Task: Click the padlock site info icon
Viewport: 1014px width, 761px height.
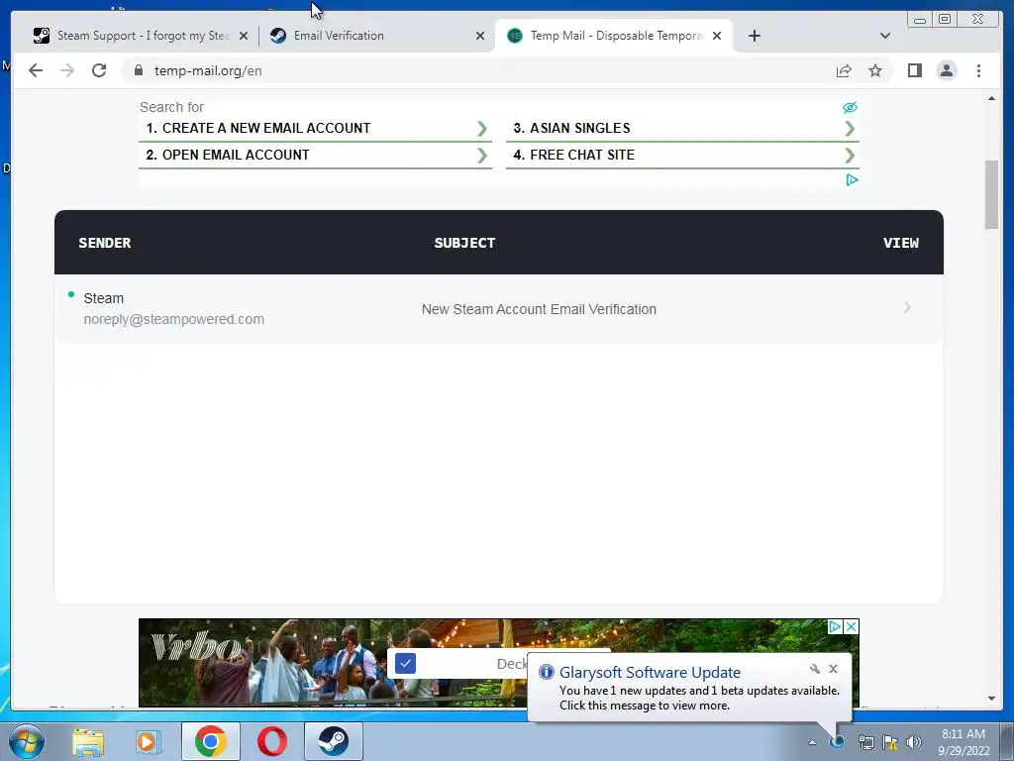Action: pos(139,70)
